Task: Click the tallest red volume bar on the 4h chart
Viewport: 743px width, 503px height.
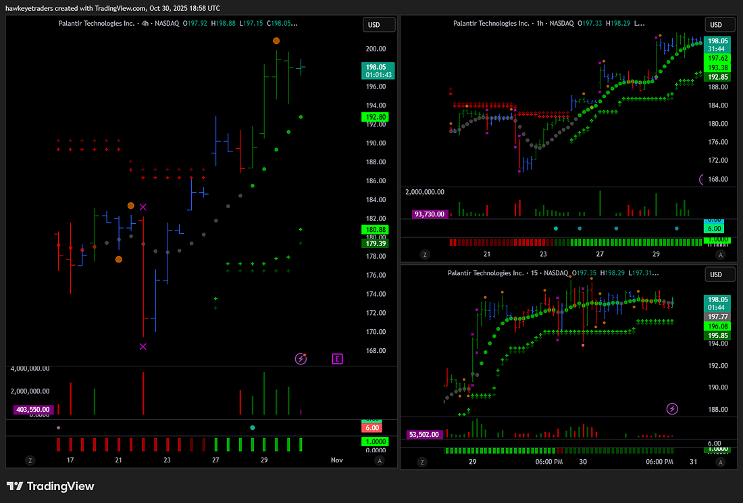Action: pyautogui.click(x=143, y=393)
